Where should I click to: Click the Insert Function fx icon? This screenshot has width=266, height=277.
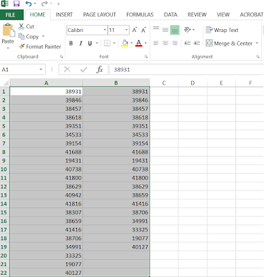pos(100,69)
